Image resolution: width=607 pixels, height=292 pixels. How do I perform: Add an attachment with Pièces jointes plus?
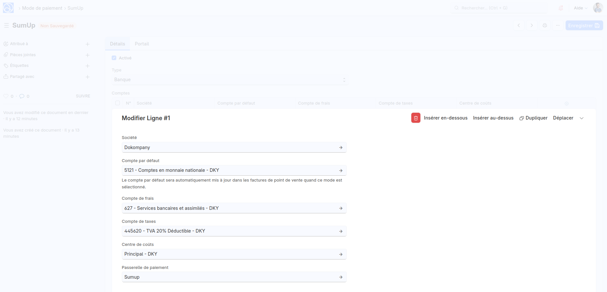(x=88, y=55)
